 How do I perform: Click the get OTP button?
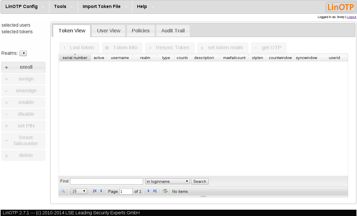click(269, 48)
